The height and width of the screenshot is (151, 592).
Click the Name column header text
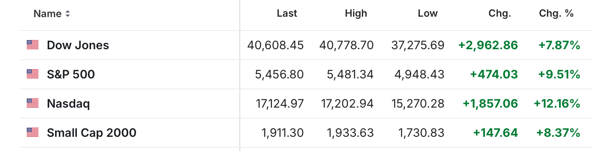[48, 14]
